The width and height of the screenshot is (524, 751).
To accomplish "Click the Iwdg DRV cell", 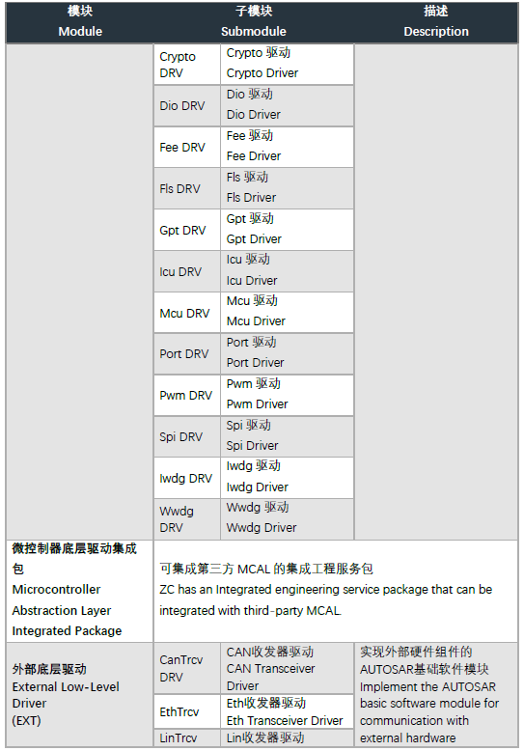I will (187, 478).
